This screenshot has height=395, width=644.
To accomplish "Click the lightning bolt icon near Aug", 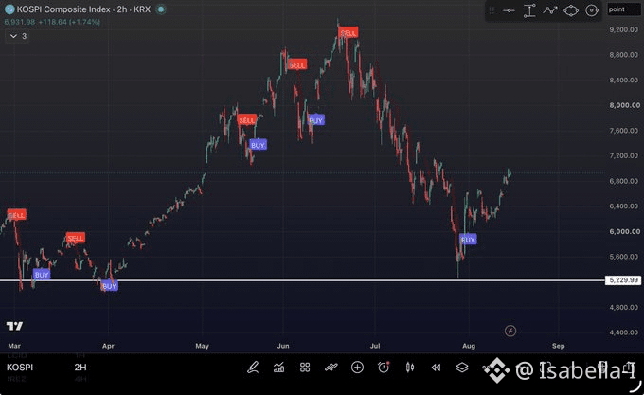I will (510, 331).
